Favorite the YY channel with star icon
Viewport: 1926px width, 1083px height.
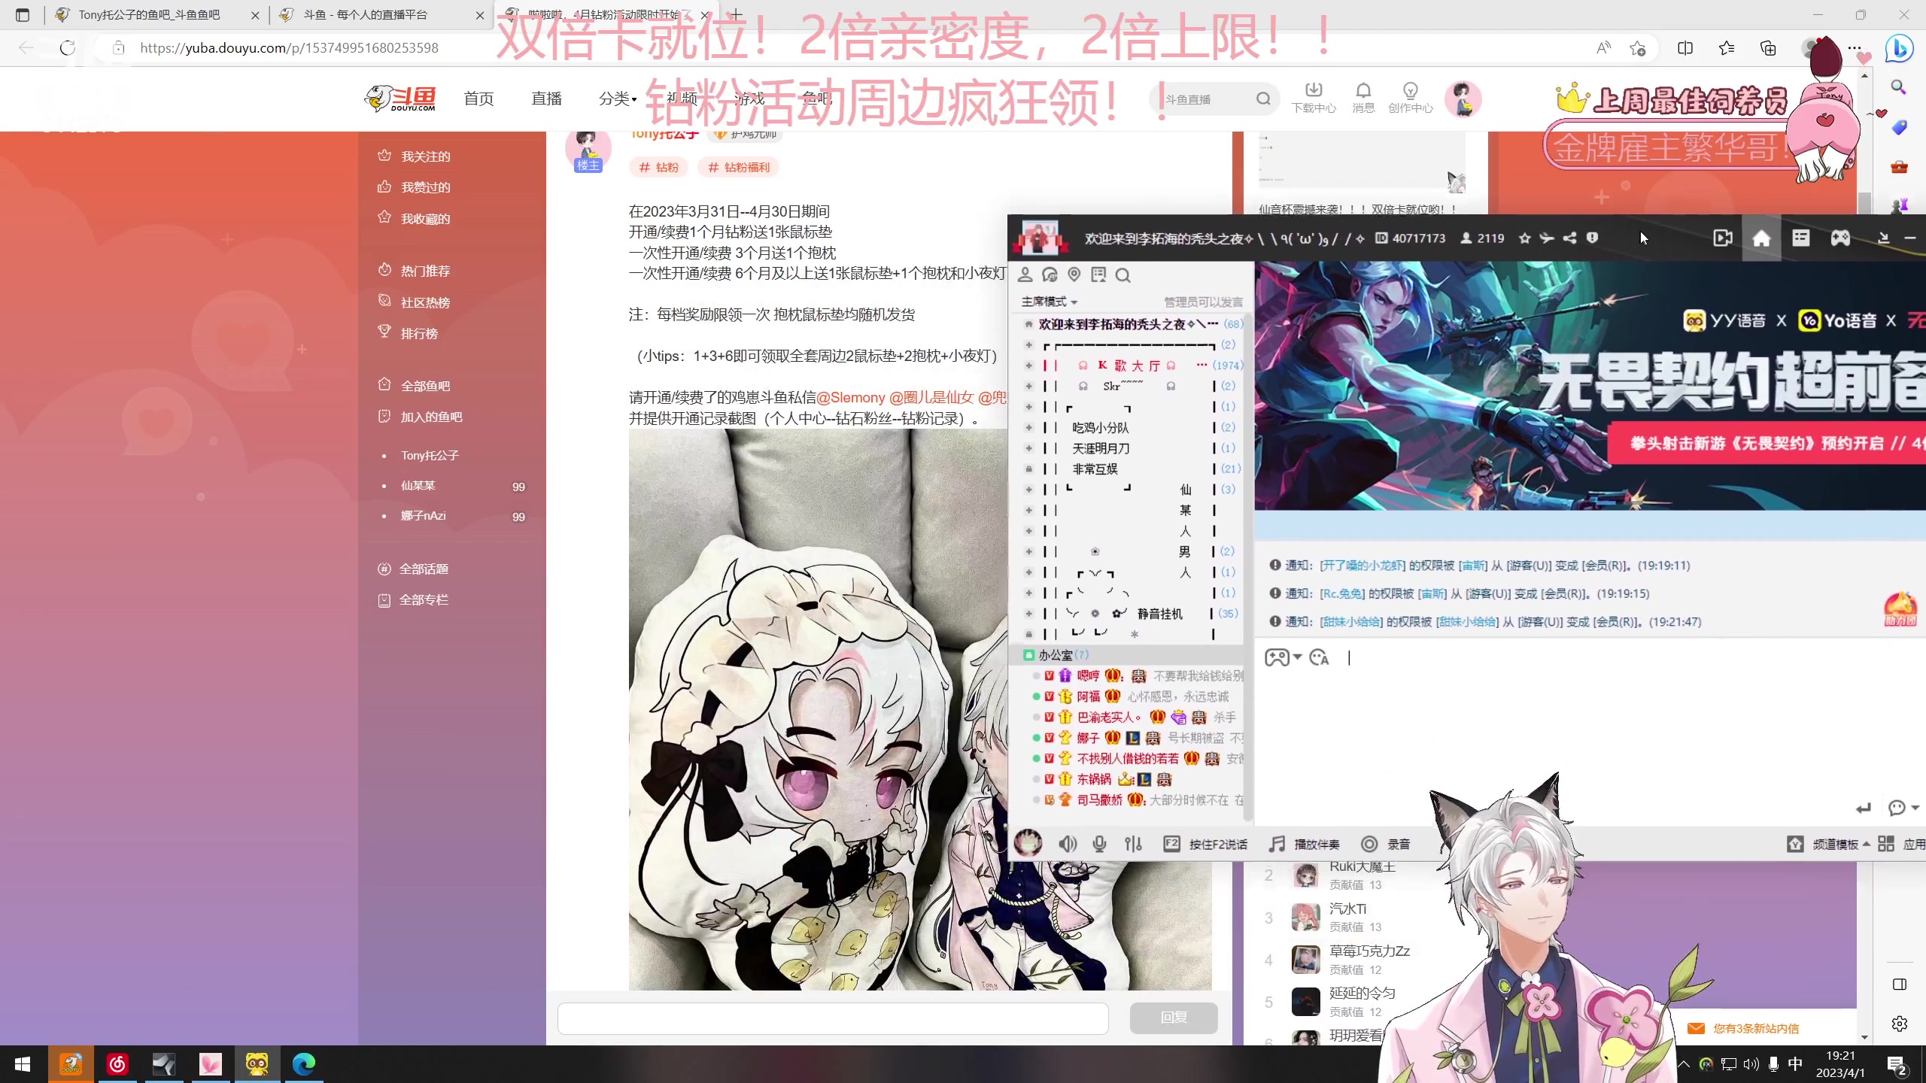click(1524, 238)
